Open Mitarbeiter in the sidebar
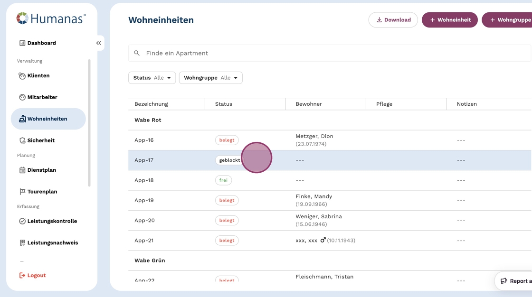Viewport: 532px width, 297px height. coord(42,97)
